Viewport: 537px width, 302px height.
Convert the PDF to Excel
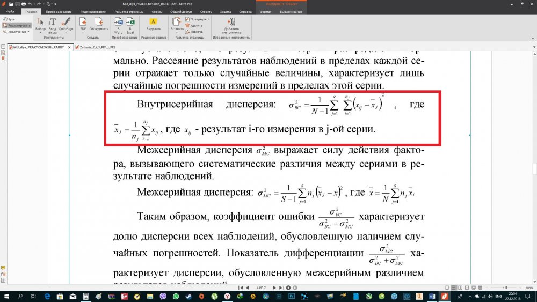(x=130, y=26)
